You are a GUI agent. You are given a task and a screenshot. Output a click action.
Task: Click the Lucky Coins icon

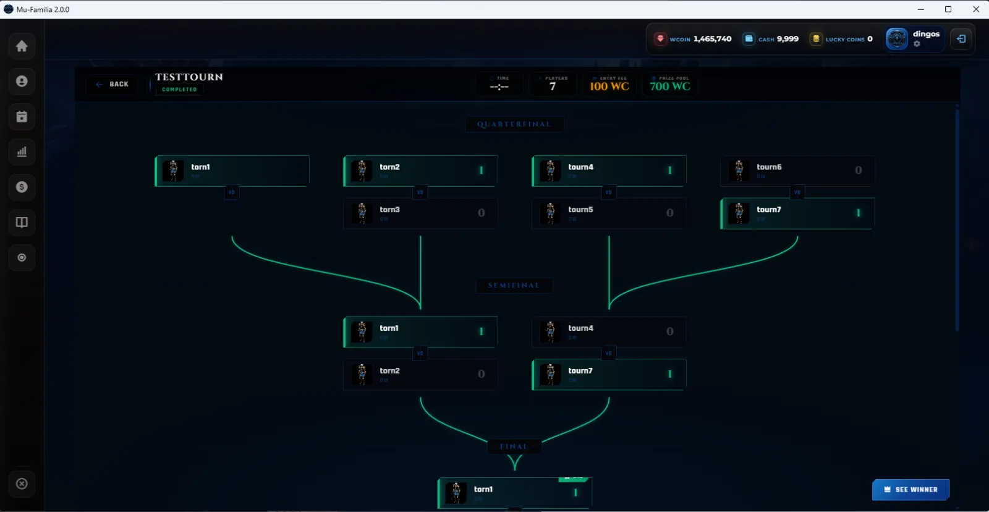tap(816, 39)
